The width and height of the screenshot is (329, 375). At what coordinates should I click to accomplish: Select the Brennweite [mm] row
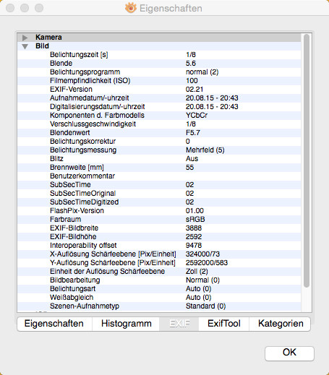(x=159, y=168)
